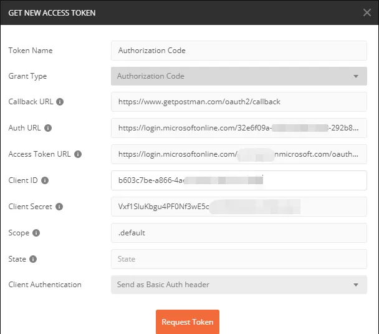Viewport: 379px width, 334px height.
Task: Click into the Callback URL field
Action: pyautogui.click(x=239, y=102)
